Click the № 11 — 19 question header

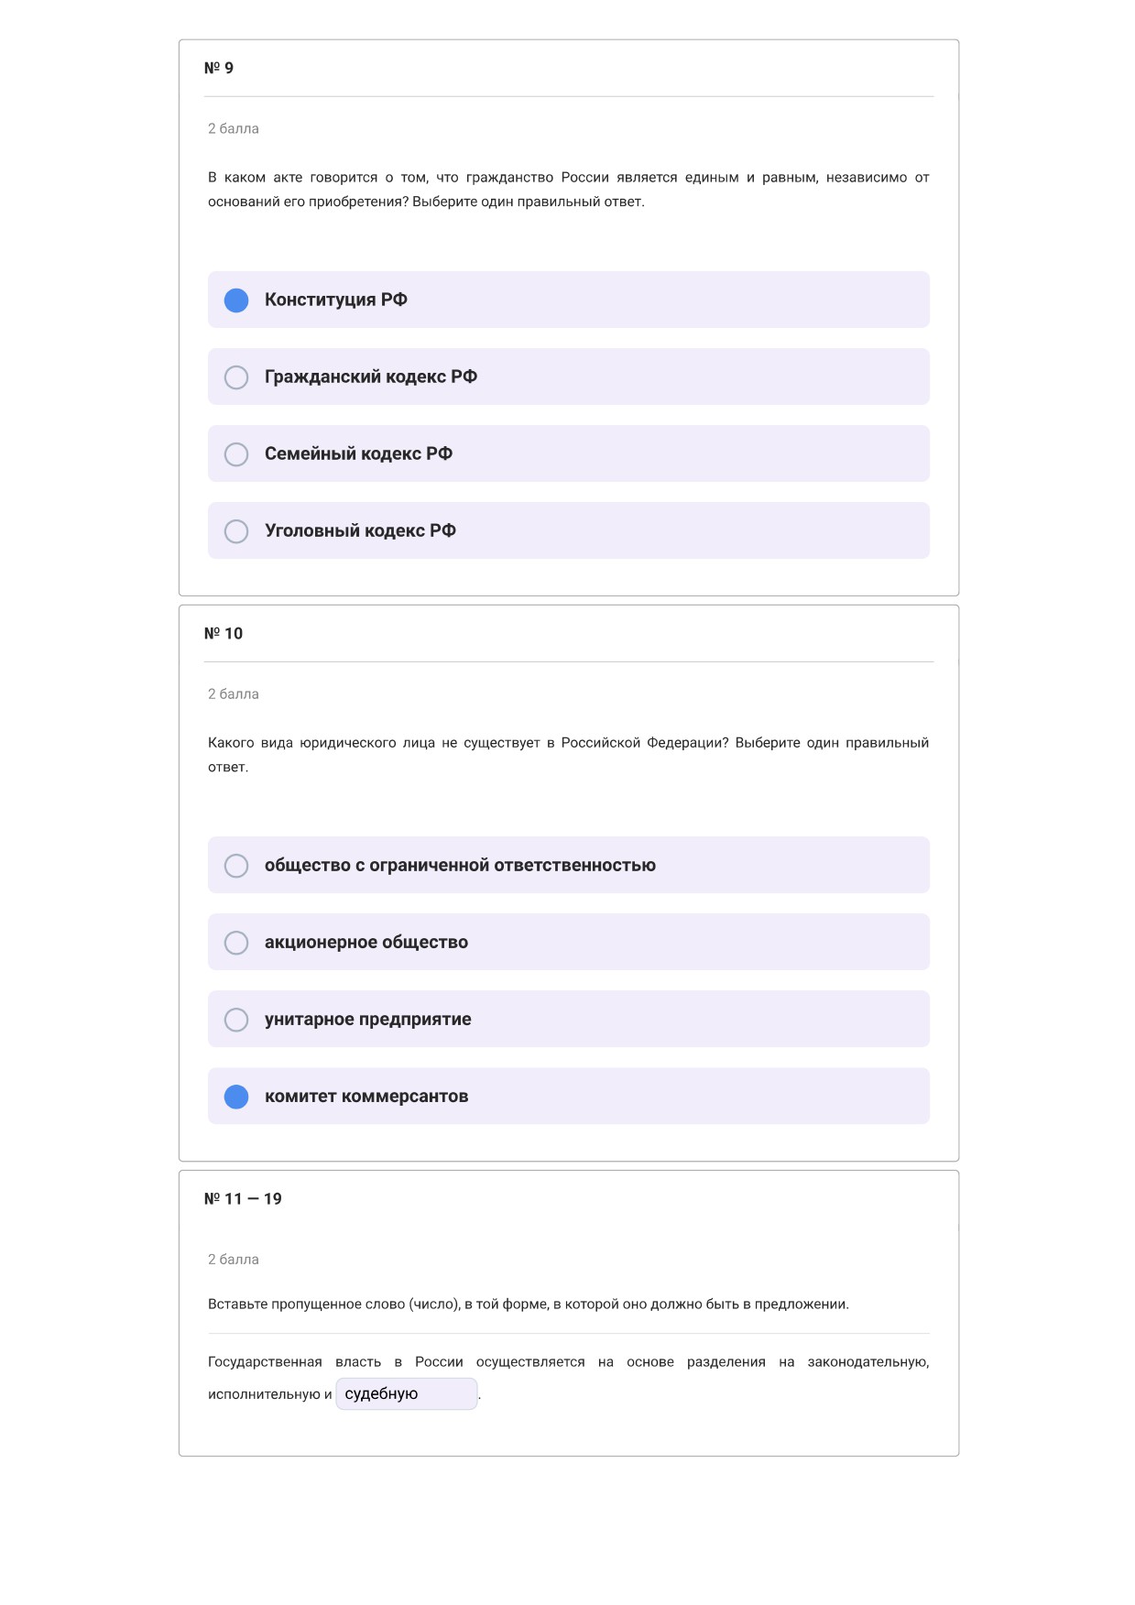pos(243,1198)
